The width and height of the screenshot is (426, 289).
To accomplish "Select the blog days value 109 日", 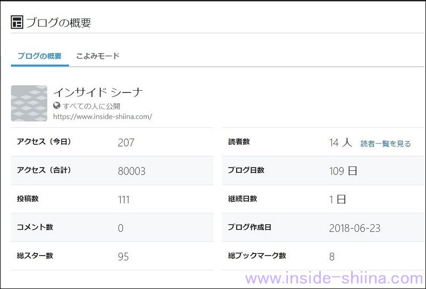I will [x=343, y=171].
